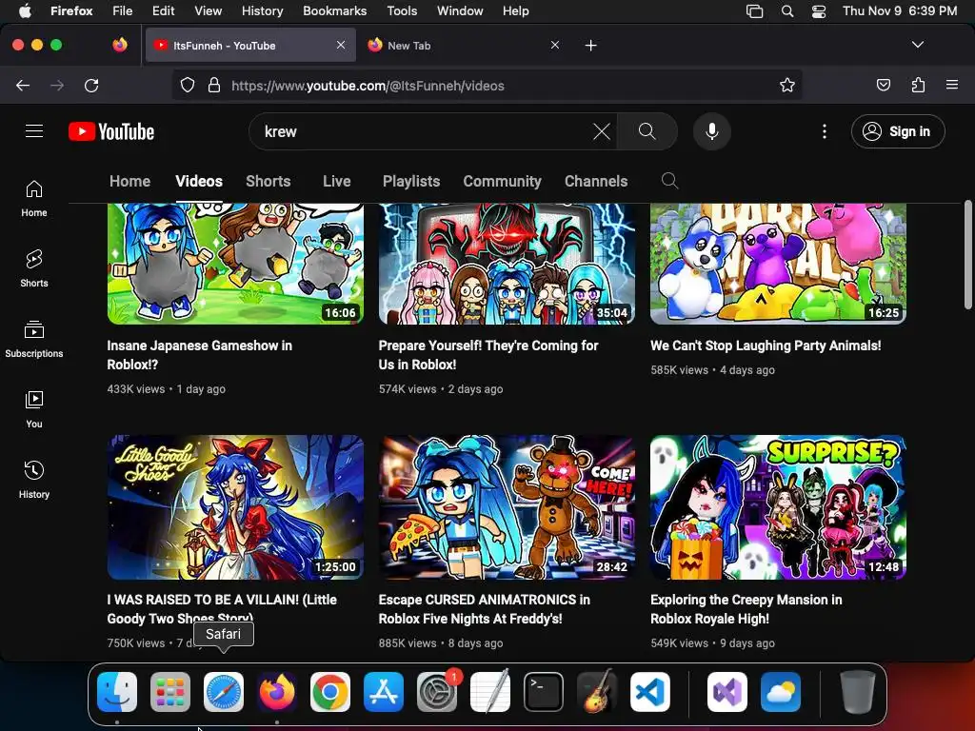This screenshot has width=975, height=731.
Task: Click the YouTube logo
Action: (x=111, y=131)
